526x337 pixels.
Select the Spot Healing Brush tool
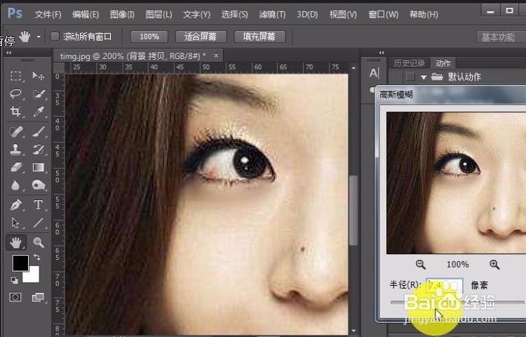(15, 131)
